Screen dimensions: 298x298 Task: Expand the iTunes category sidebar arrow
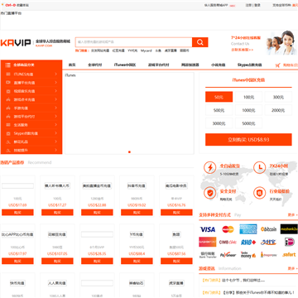[56, 74]
